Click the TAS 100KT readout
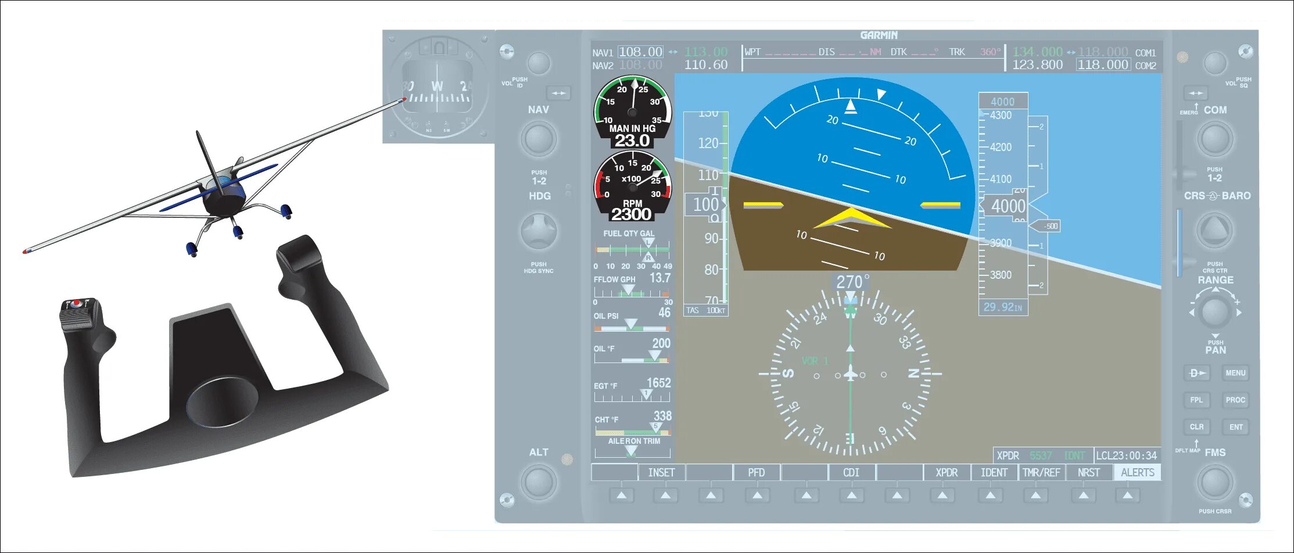The image size is (1294, 553). click(x=706, y=310)
